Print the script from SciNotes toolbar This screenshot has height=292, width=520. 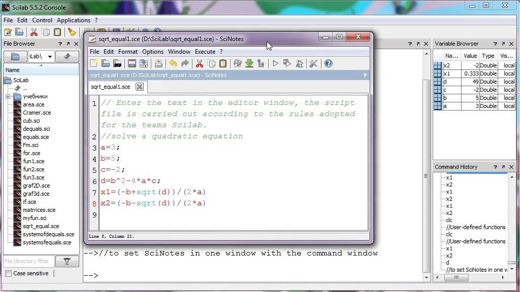[x=158, y=63]
